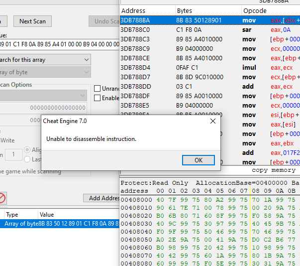This screenshot has height=266, width=300.
Task: Select disassembler row 3DB788C3
Action: point(210,39)
